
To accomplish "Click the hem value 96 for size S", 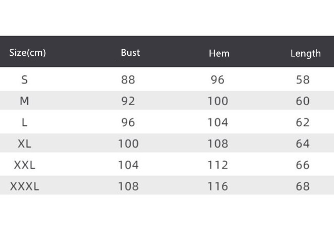I will click(x=218, y=80).
